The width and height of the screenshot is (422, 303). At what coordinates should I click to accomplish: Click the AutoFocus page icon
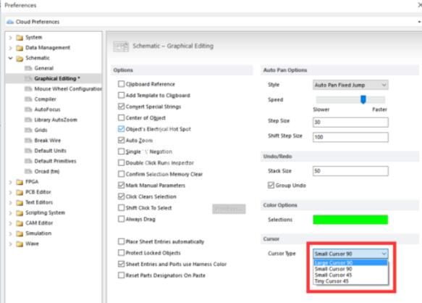tap(28, 109)
